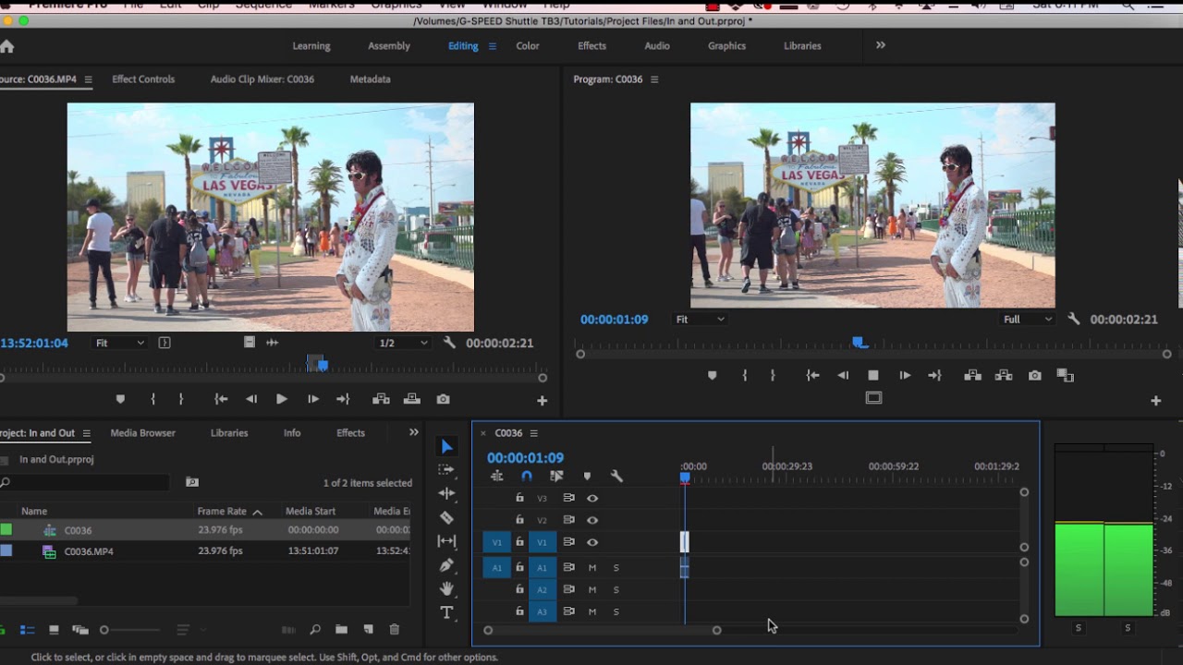The image size is (1183, 665).
Task: Click Lift button in Program monitor
Action: click(972, 375)
